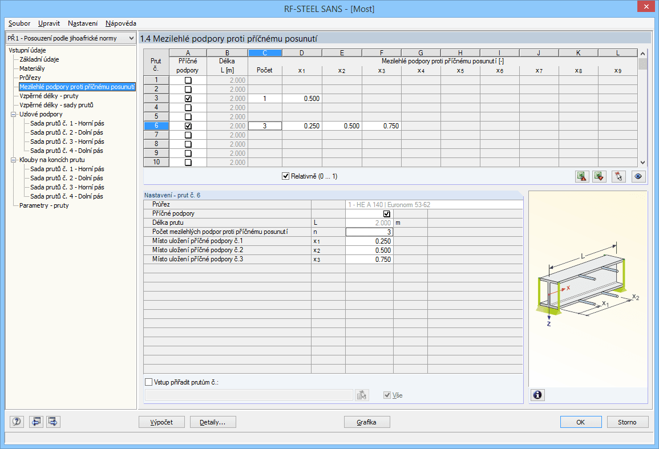Select Sada prutů č. 4 under Klouby
The height and width of the screenshot is (449, 659).
click(66, 196)
